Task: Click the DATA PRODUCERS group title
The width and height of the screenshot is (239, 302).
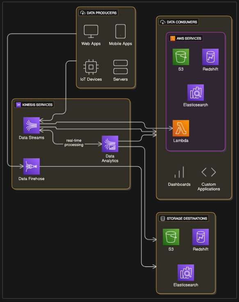Action: tap(102, 13)
